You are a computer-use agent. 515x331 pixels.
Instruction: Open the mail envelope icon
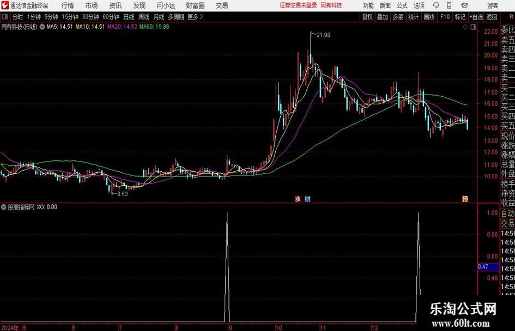[x=464, y=5]
